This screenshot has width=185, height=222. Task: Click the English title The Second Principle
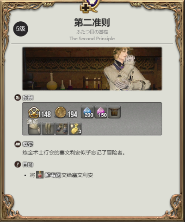pos(92,38)
